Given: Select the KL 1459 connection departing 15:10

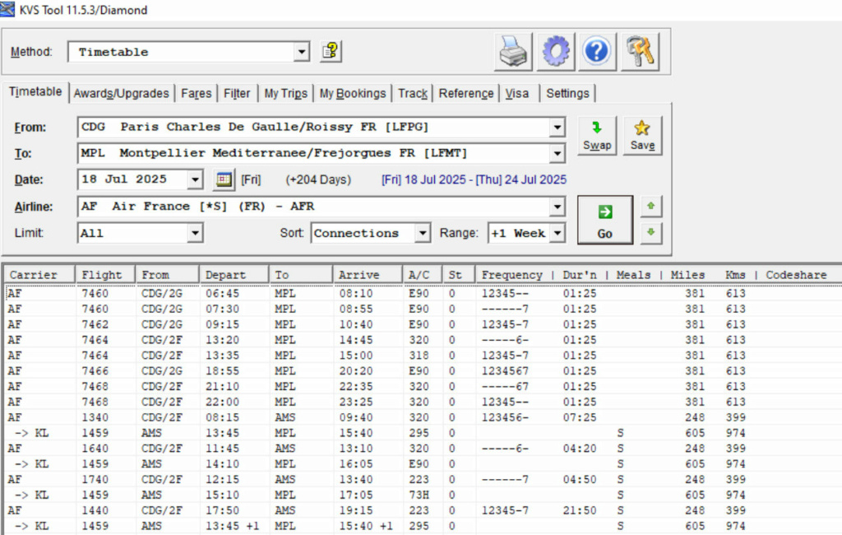Looking at the screenshot, I should point(421,495).
